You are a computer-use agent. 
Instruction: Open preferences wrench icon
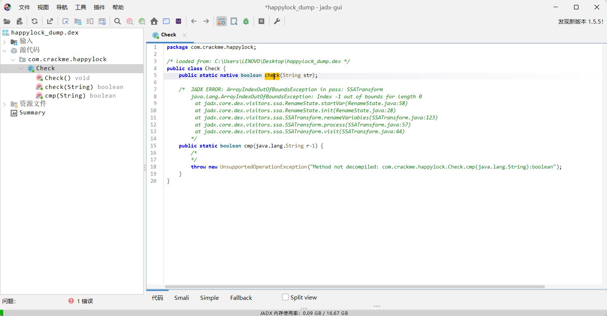[277, 21]
